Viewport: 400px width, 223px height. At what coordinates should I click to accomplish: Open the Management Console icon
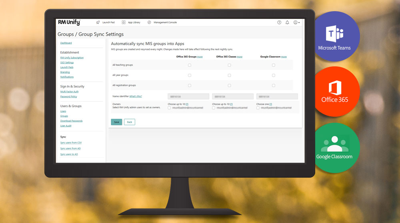coord(149,22)
